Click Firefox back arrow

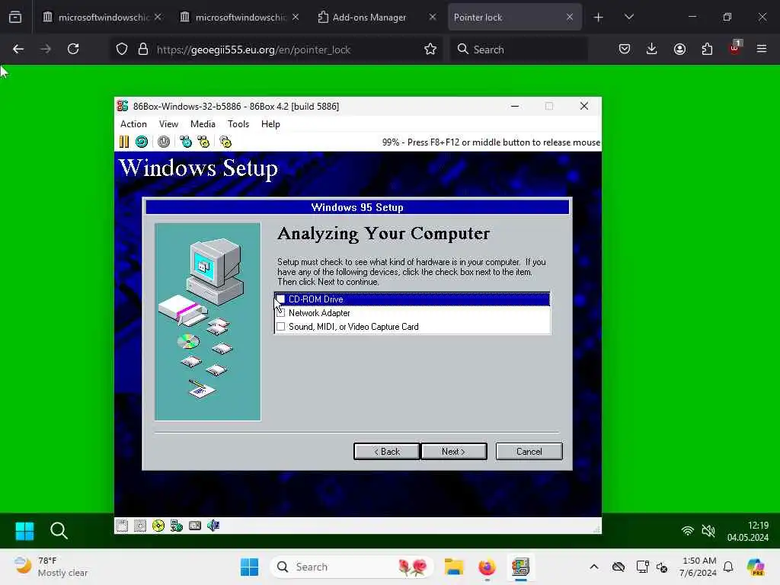(18, 49)
